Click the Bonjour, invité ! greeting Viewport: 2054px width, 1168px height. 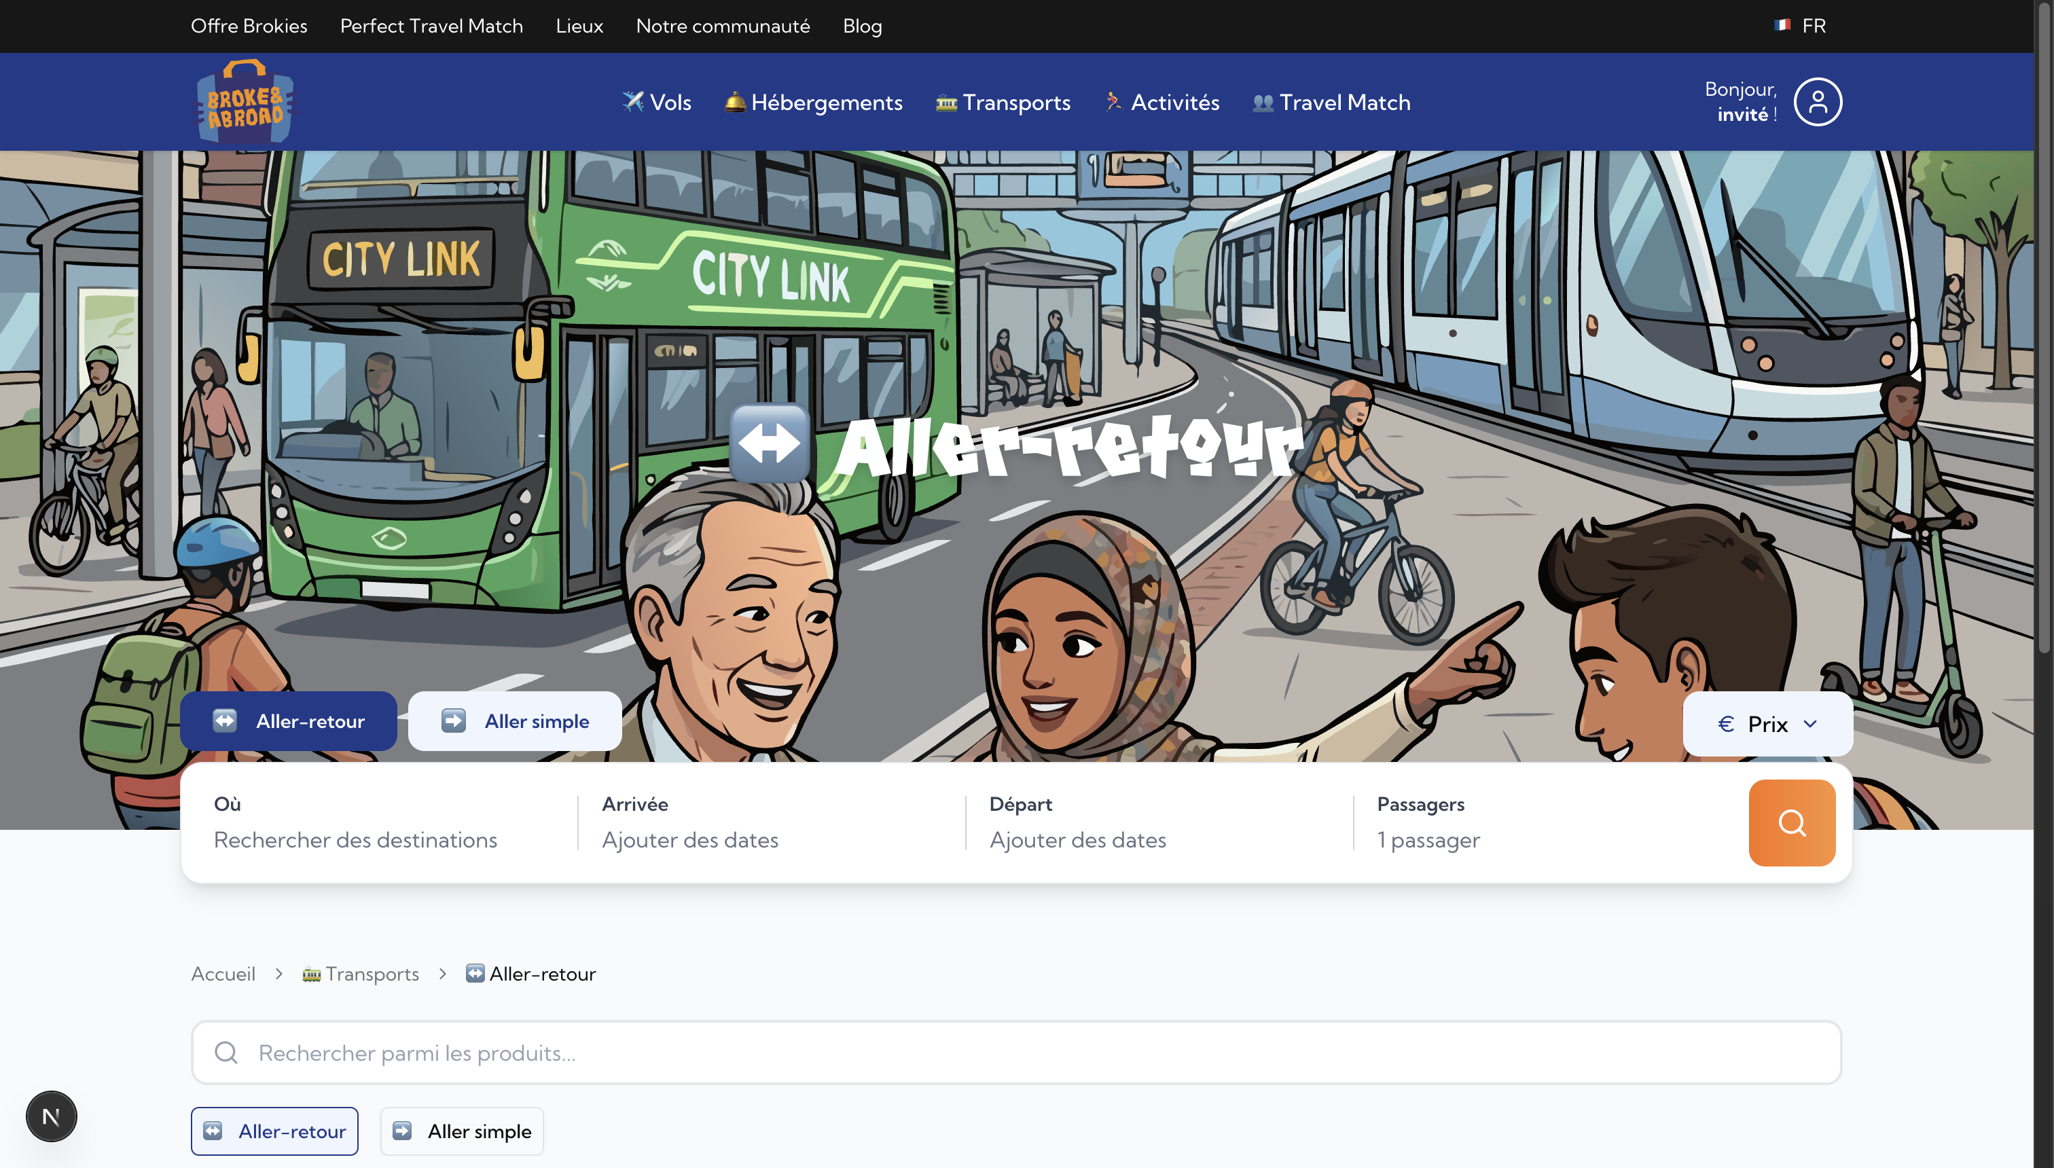pos(1740,102)
